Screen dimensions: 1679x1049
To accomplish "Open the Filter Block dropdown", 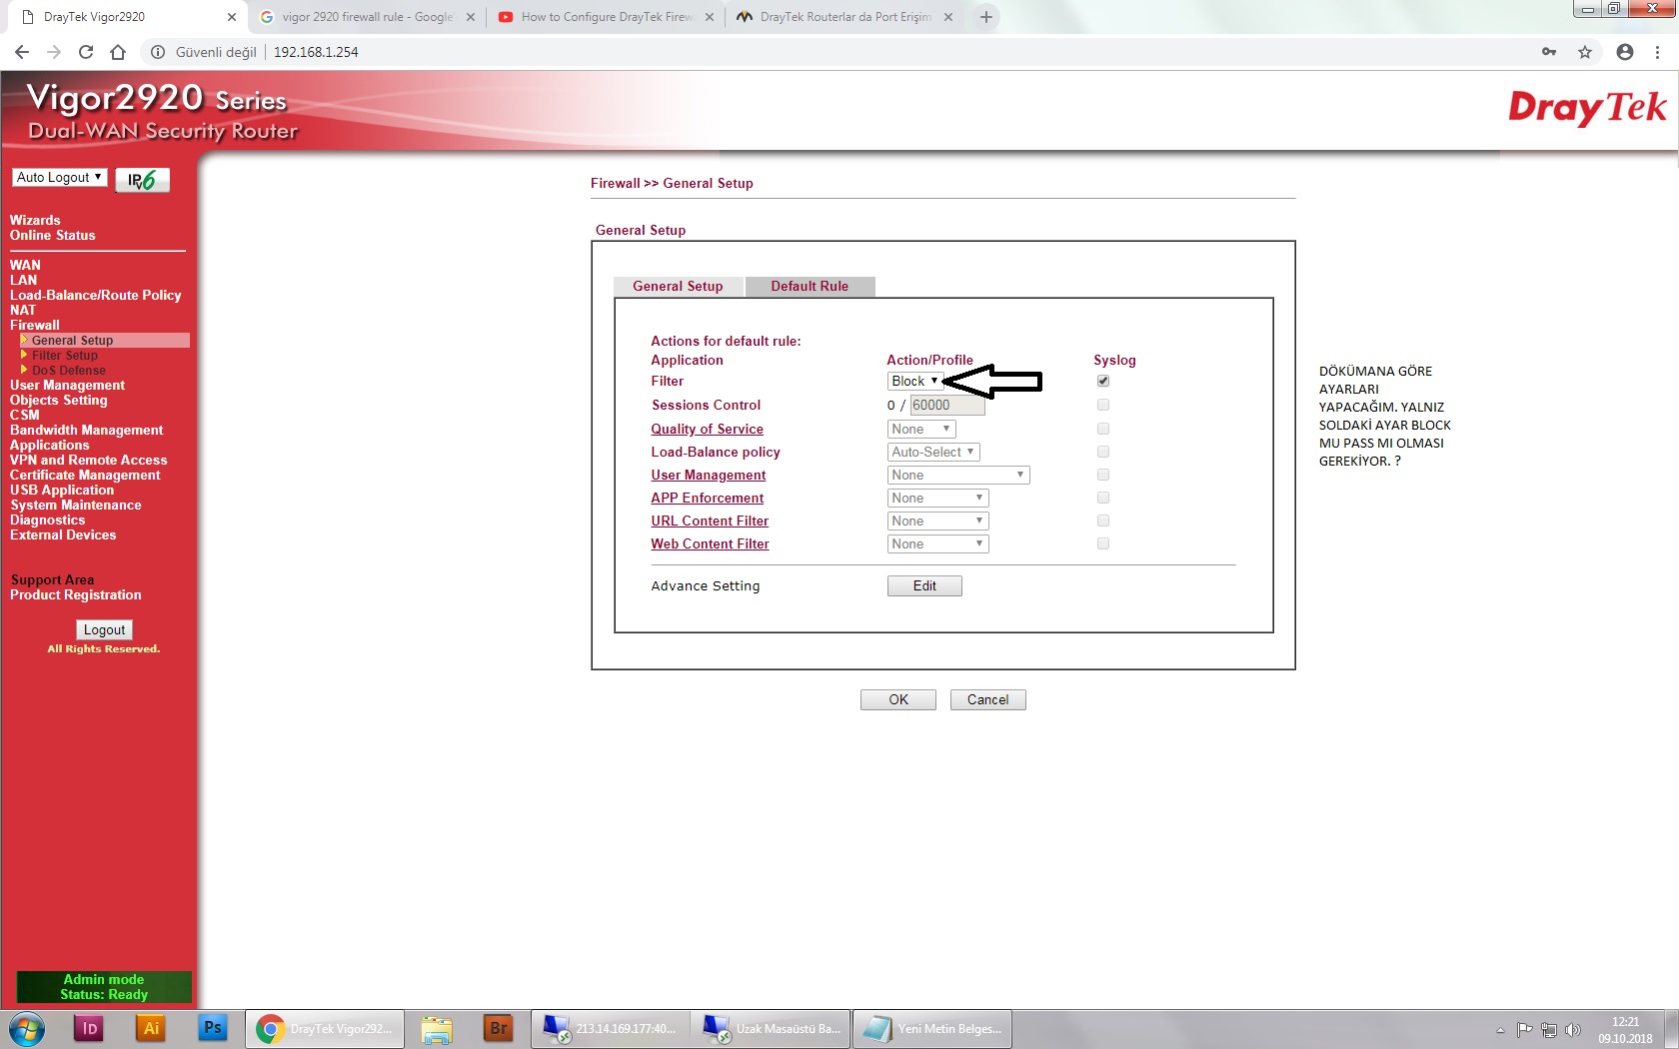I will point(914,381).
